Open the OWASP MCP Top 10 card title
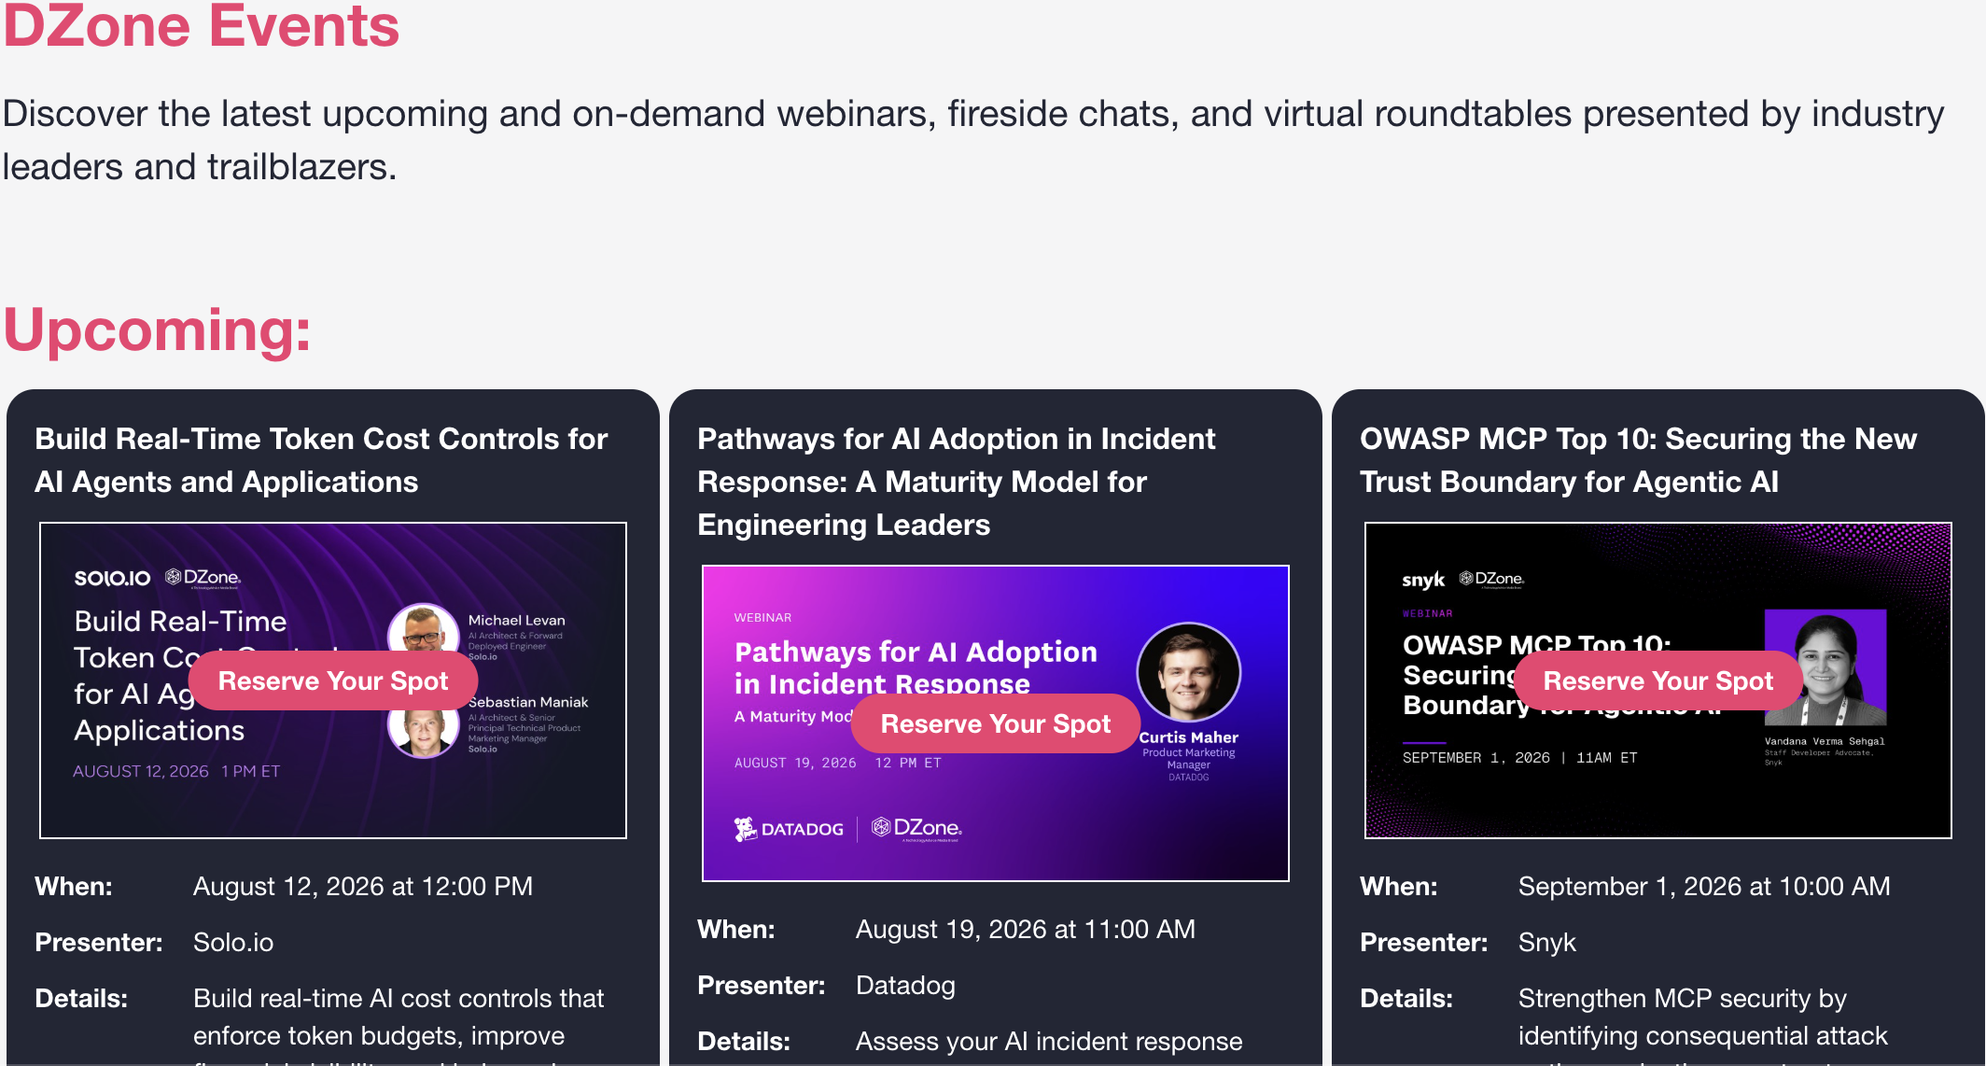The image size is (1986, 1066). 1638,460
